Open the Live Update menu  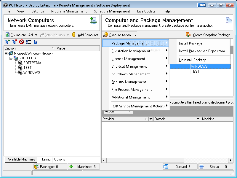click(x=146, y=11)
